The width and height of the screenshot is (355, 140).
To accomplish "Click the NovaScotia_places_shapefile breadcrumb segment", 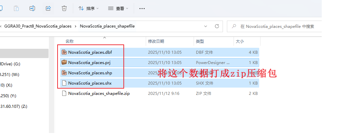I will point(107,26).
